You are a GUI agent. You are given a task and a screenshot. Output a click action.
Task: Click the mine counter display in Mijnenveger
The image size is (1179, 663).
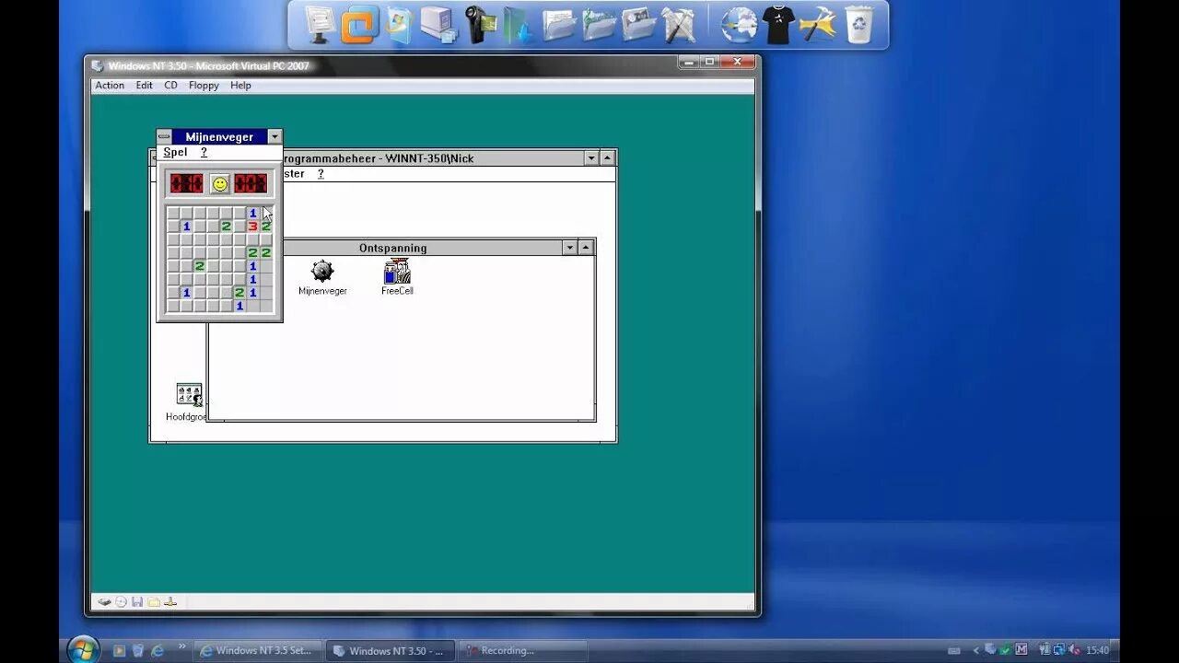(187, 183)
